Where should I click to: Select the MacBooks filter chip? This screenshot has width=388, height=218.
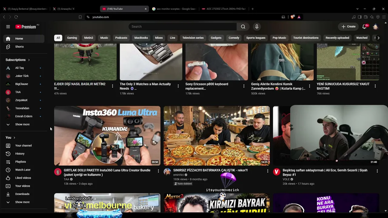pyautogui.click(x=141, y=38)
